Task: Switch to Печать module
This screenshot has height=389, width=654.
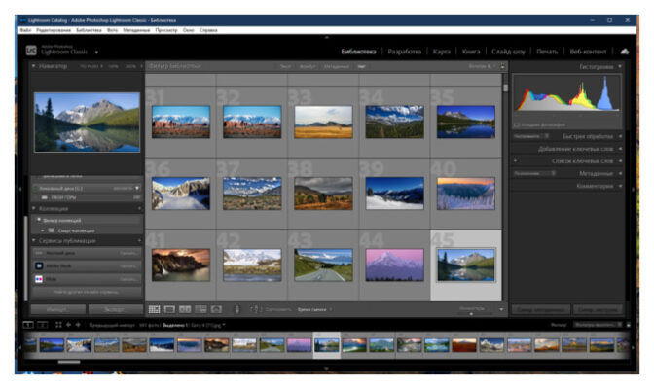Action: pos(547,52)
